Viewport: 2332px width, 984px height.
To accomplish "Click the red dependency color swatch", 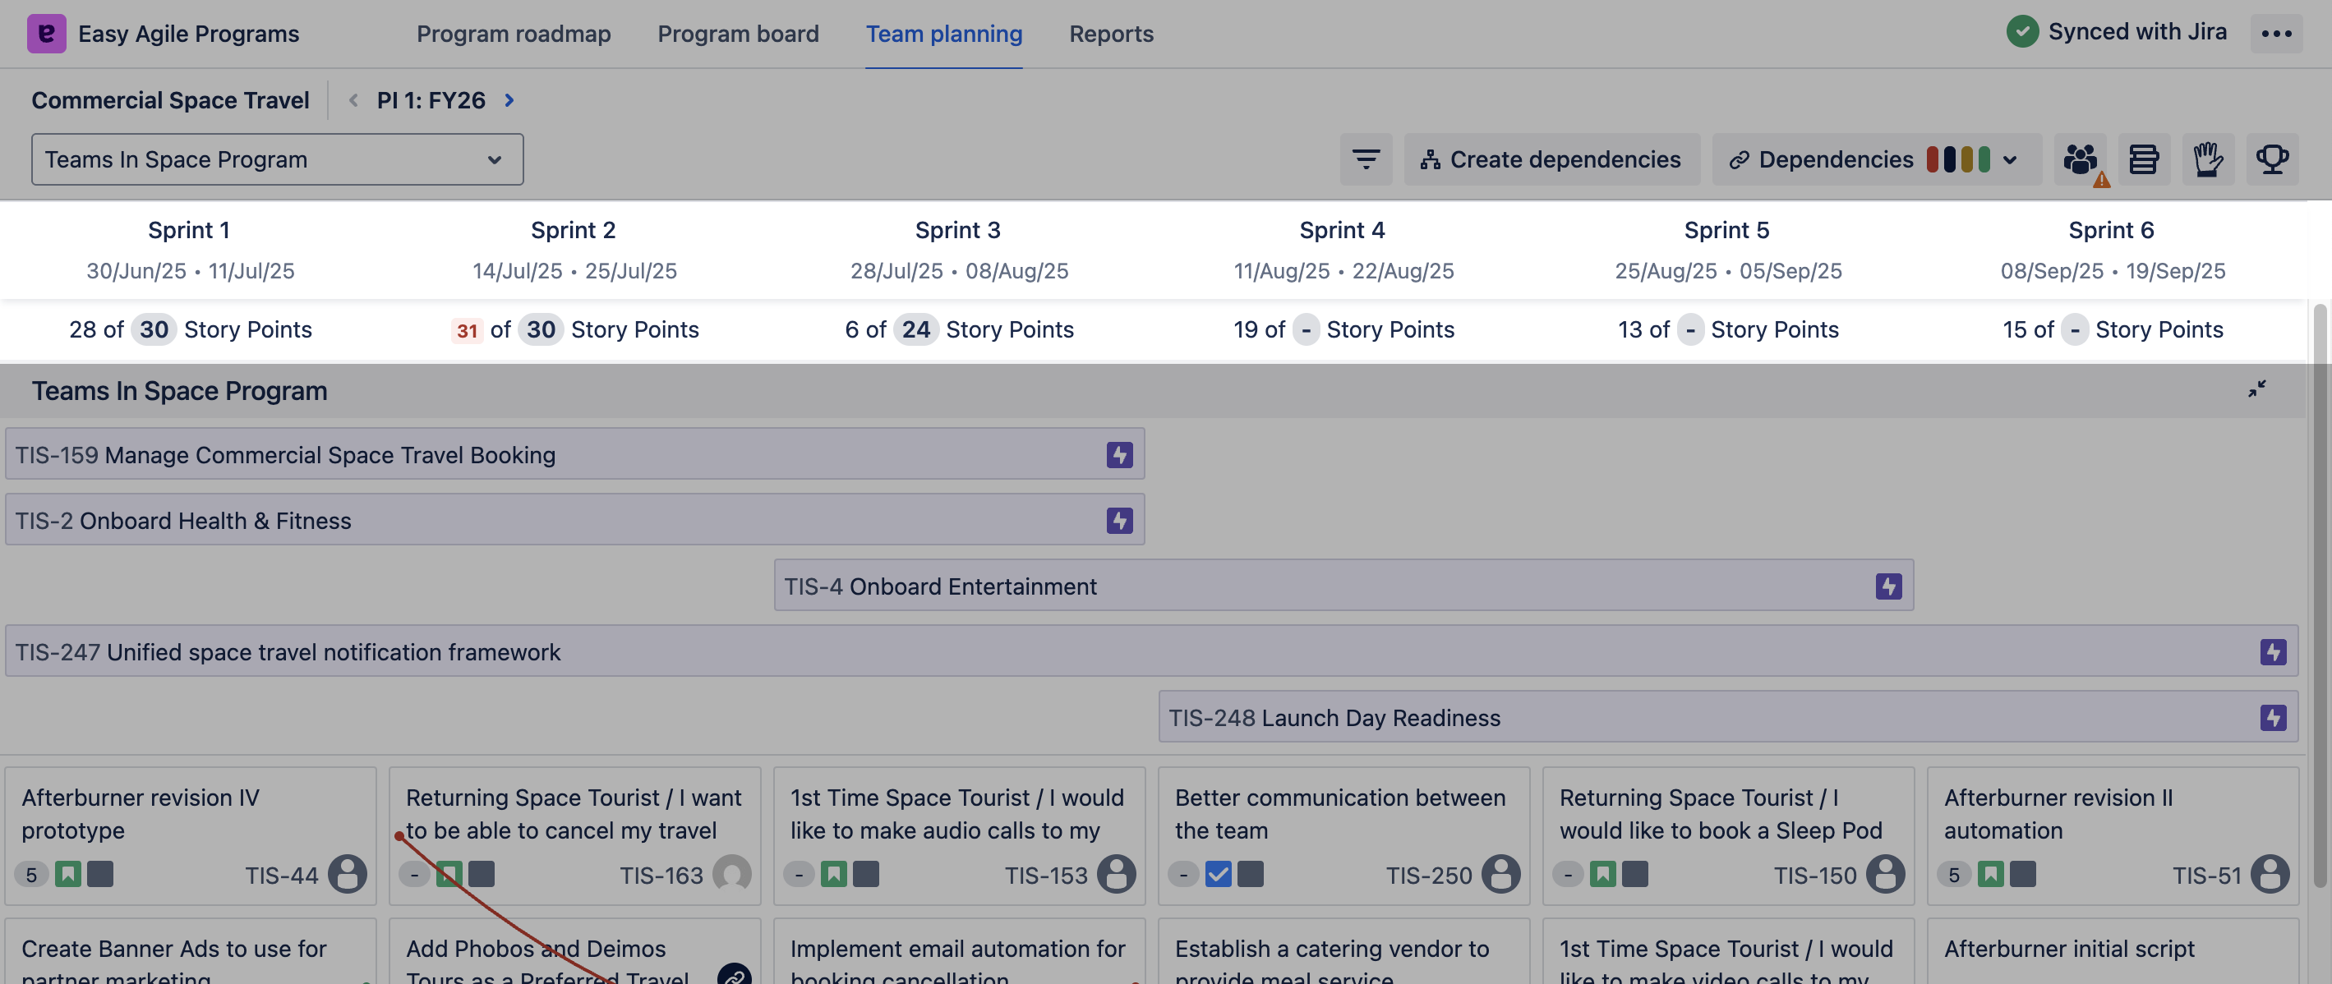I will click(x=1932, y=159).
